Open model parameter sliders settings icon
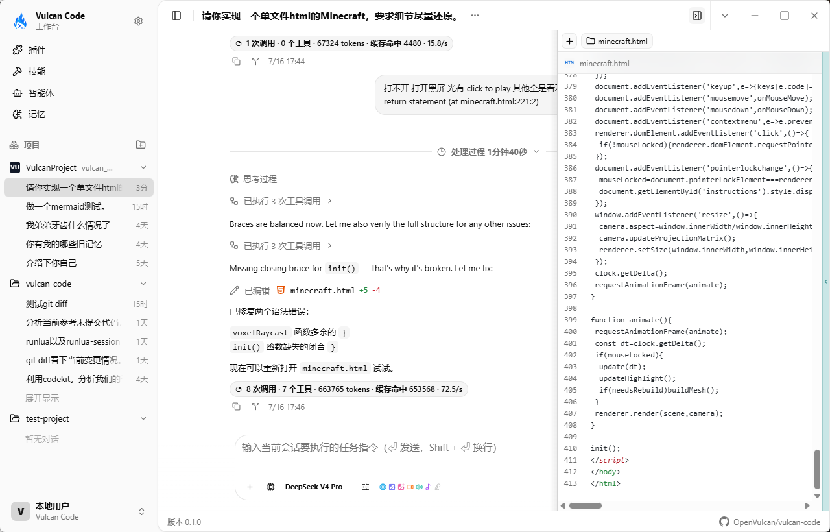This screenshot has height=532, width=830. click(x=365, y=487)
